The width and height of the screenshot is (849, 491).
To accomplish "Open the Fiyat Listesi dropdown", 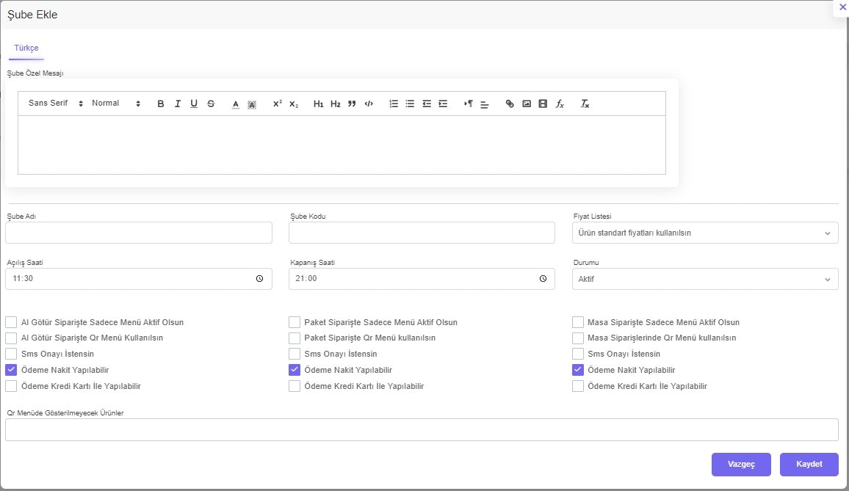I will (704, 233).
